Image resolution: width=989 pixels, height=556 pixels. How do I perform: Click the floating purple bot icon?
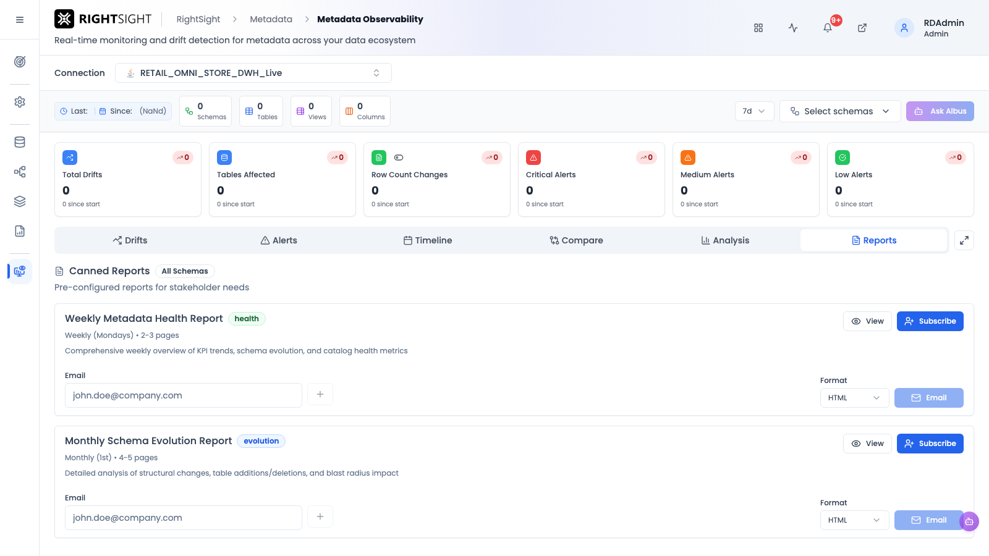(x=969, y=521)
